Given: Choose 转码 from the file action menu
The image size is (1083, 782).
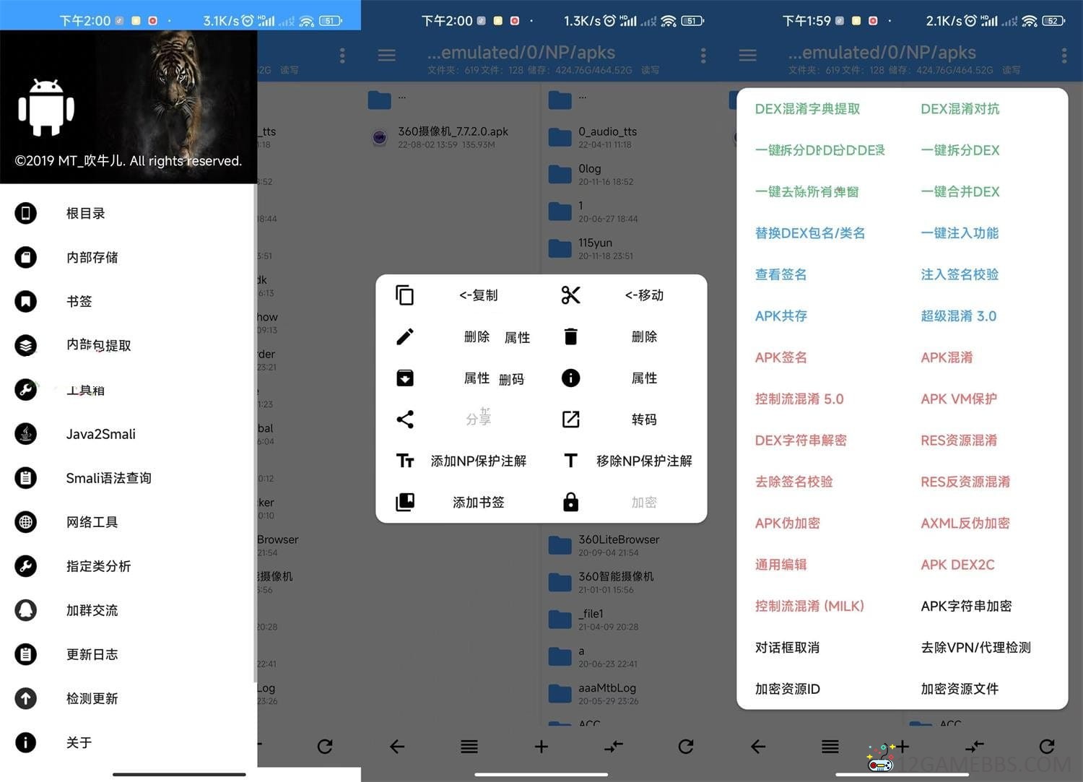Looking at the screenshot, I should click(x=643, y=420).
